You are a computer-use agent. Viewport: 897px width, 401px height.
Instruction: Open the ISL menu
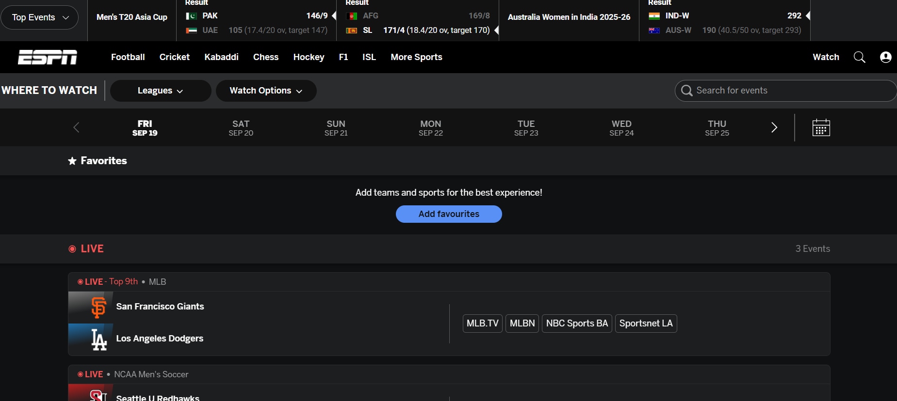click(x=369, y=57)
